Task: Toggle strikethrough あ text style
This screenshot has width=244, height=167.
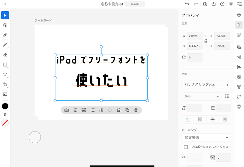Action: pyautogui.click(x=212, y=119)
